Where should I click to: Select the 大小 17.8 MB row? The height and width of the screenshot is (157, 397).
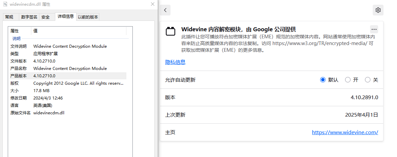coord(68,91)
